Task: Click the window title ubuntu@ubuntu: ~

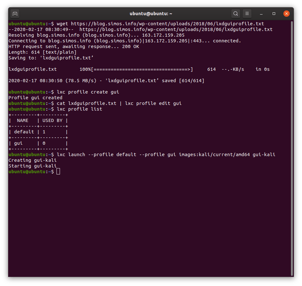Action: [151, 14]
